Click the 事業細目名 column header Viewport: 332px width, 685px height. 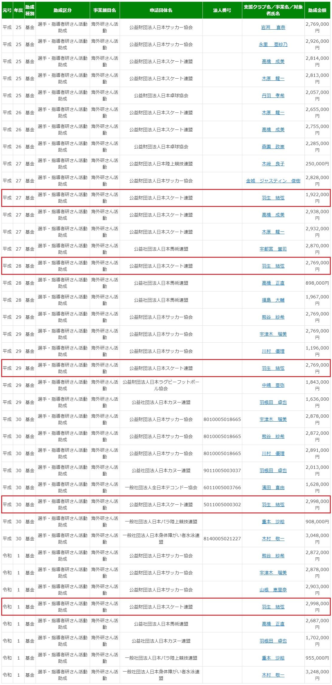tap(105, 10)
